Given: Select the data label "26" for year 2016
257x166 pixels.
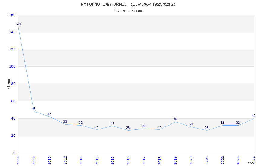Looking at the screenshot, I should 128,128.
